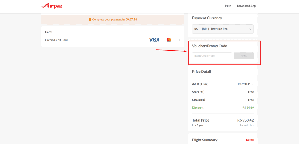
Task: Open the Payment Currency dropdown
Action: (223, 29)
